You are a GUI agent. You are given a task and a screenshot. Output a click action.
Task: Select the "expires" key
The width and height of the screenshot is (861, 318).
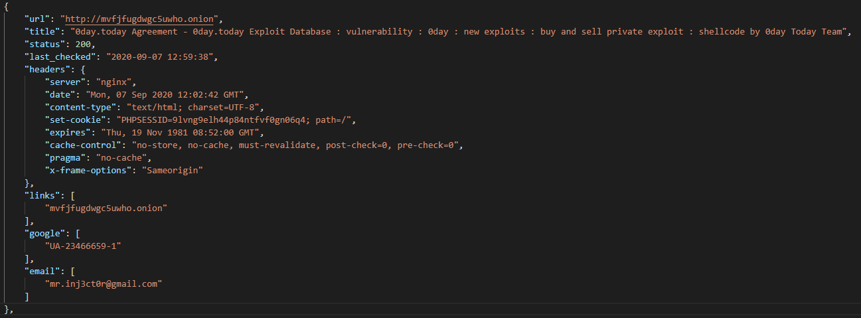pyautogui.click(x=68, y=133)
